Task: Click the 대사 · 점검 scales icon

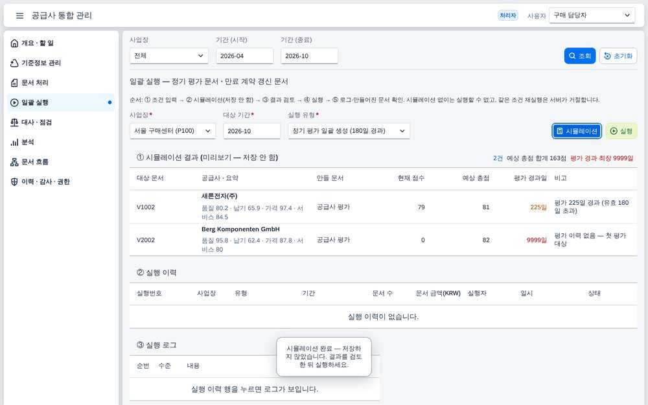Action: 14,122
